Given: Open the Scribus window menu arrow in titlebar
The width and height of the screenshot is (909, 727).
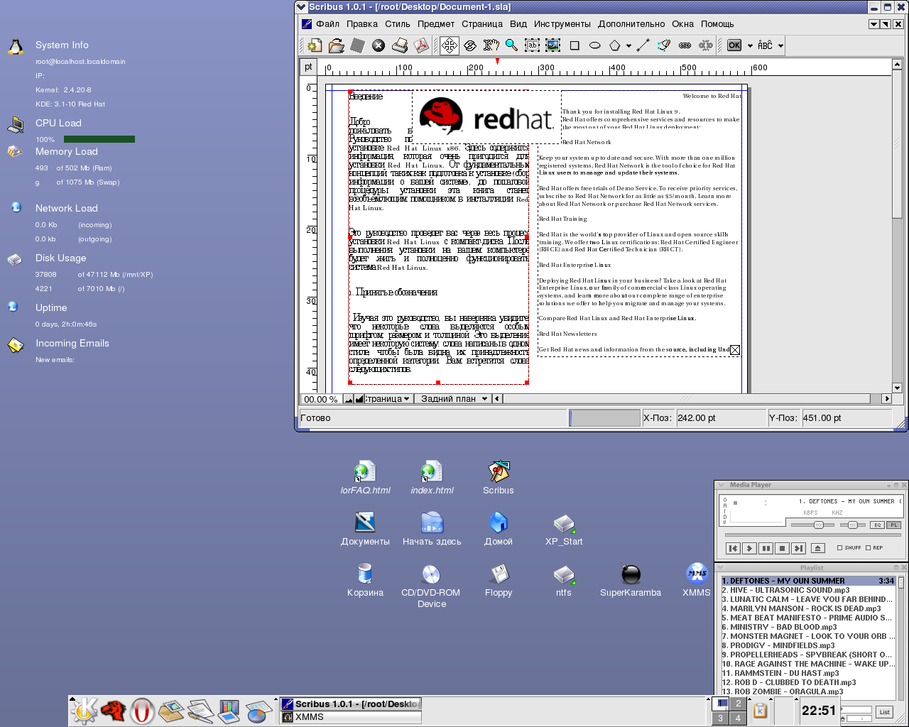Looking at the screenshot, I should tap(302, 7).
